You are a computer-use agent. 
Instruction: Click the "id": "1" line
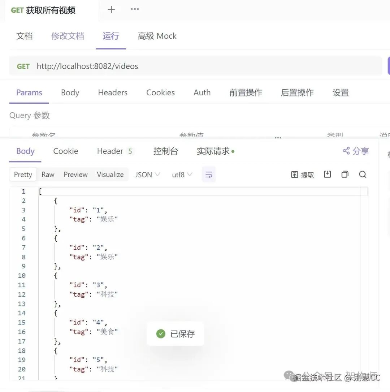[88, 210]
